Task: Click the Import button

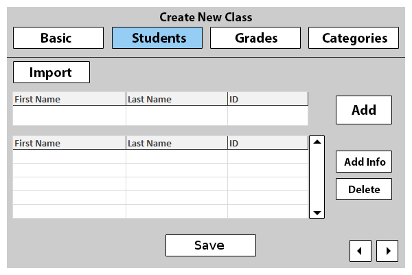Action: click(51, 72)
